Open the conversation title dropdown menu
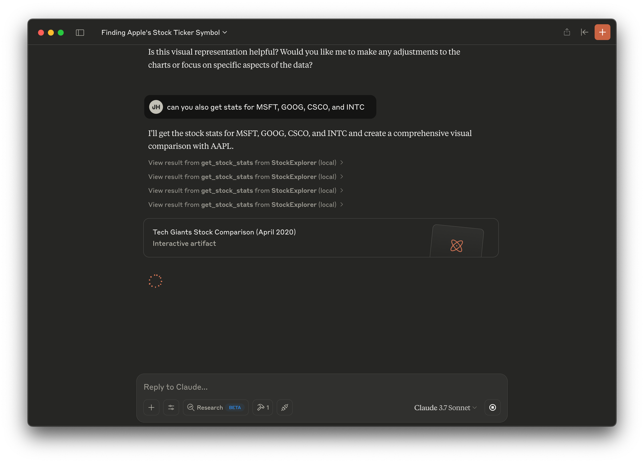The width and height of the screenshot is (644, 463). tap(164, 32)
